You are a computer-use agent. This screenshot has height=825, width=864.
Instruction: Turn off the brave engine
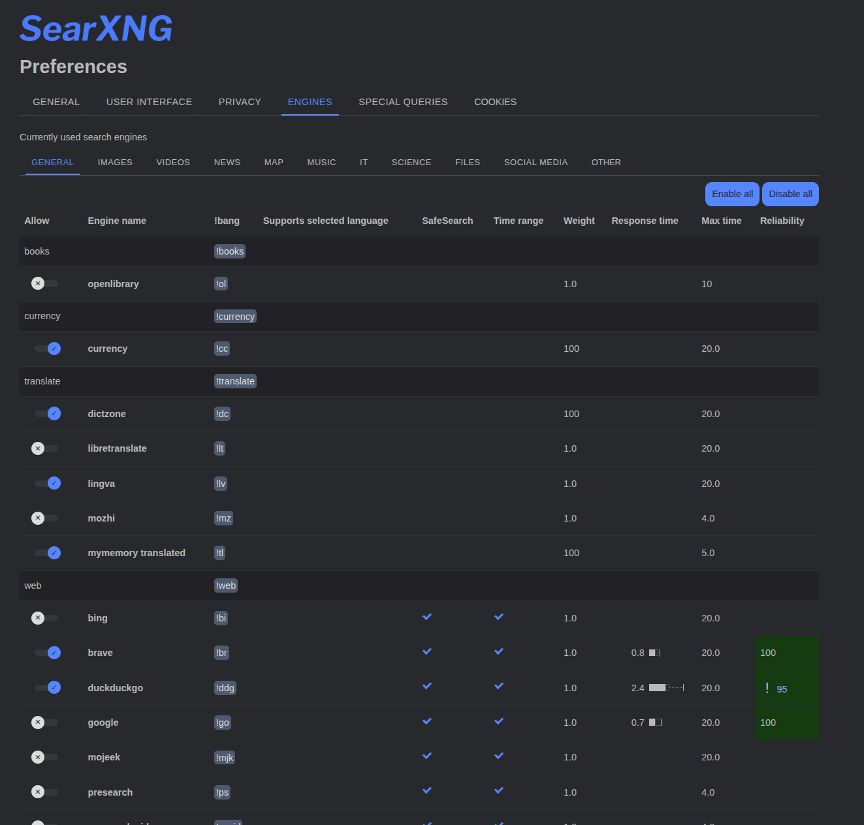[47, 653]
